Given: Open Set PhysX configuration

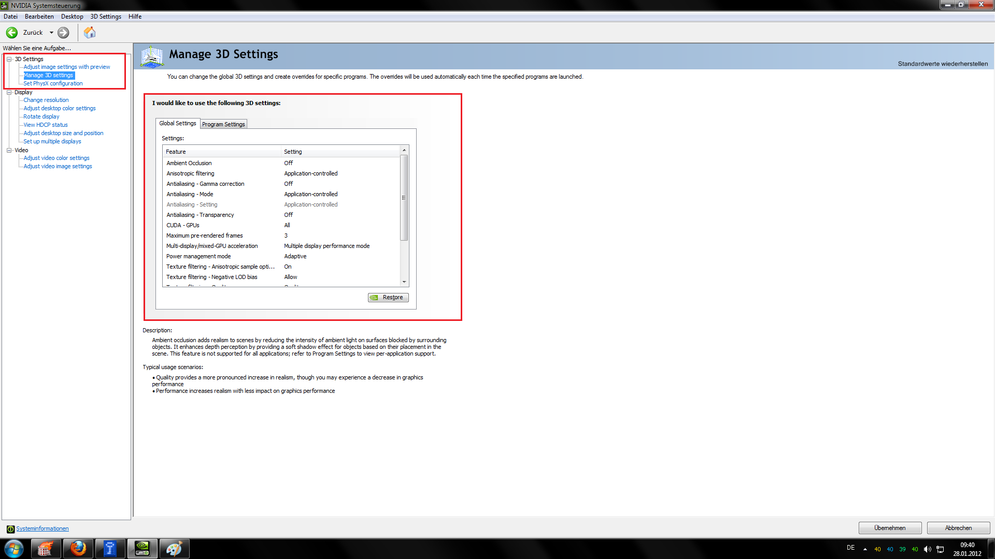Looking at the screenshot, I should pos(53,83).
